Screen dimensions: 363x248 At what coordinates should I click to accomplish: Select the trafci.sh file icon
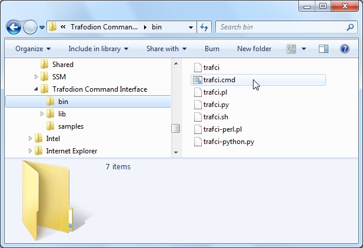tap(198, 117)
